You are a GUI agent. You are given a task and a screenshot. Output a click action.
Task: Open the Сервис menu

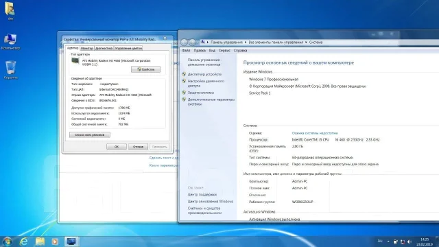pos(224,51)
